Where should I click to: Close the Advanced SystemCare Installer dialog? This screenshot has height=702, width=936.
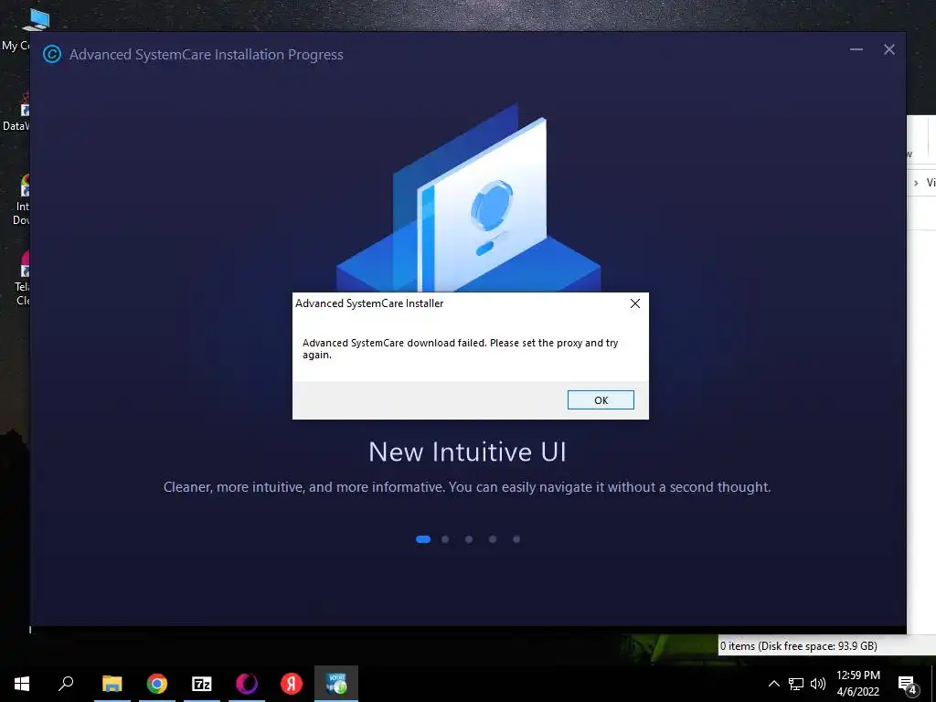(x=635, y=303)
